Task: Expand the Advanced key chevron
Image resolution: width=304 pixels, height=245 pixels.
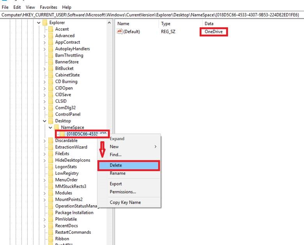Action: click(x=44, y=36)
